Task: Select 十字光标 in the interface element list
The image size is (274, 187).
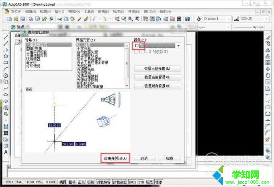Action: pos(84,48)
